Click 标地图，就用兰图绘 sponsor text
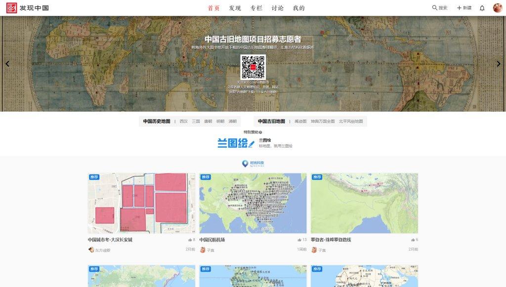Viewport: 506px width, 287px height. point(276,146)
